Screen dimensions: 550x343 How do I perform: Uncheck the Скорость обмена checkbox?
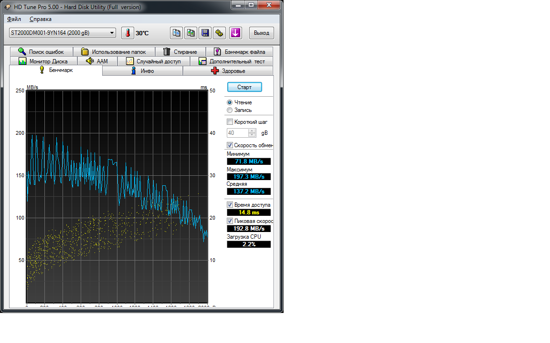click(x=230, y=145)
